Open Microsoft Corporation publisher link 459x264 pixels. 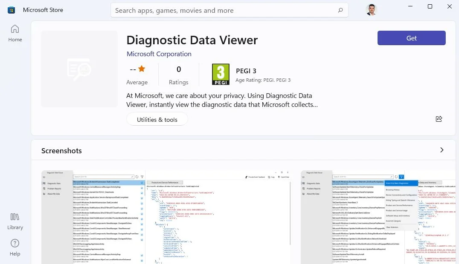159,54
